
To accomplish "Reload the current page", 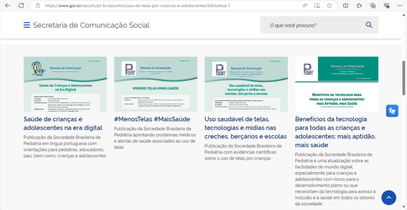I will [22, 5].
